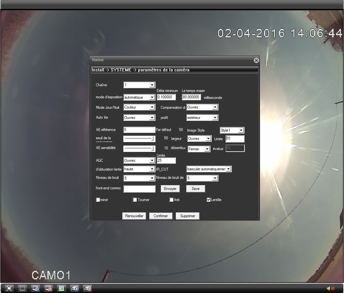Toggle the miroir checkbox
Screen dimensions: 344x293
(x=98, y=199)
